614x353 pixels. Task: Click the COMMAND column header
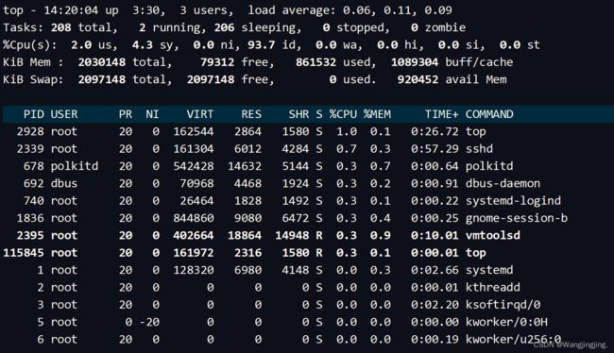[489, 114]
